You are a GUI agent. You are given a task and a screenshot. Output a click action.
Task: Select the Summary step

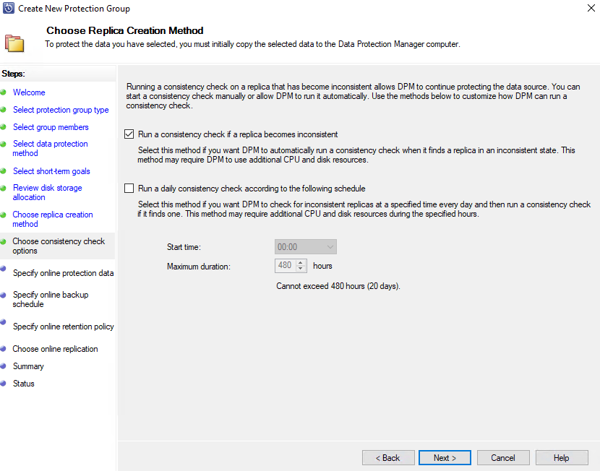click(x=28, y=366)
